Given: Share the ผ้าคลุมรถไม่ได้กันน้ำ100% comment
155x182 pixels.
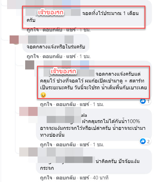Looking at the screenshot, I should point(84,145).
